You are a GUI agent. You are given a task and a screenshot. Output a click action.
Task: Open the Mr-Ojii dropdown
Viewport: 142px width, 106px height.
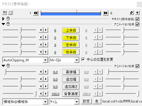click(77, 60)
